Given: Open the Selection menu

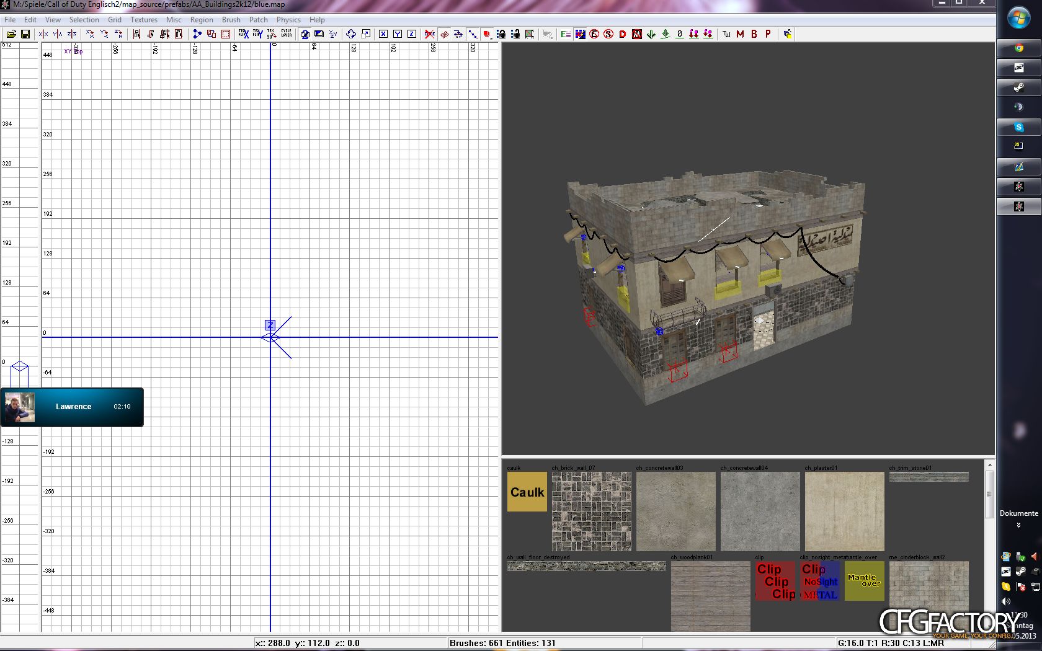Looking at the screenshot, I should pyautogui.click(x=84, y=20).
